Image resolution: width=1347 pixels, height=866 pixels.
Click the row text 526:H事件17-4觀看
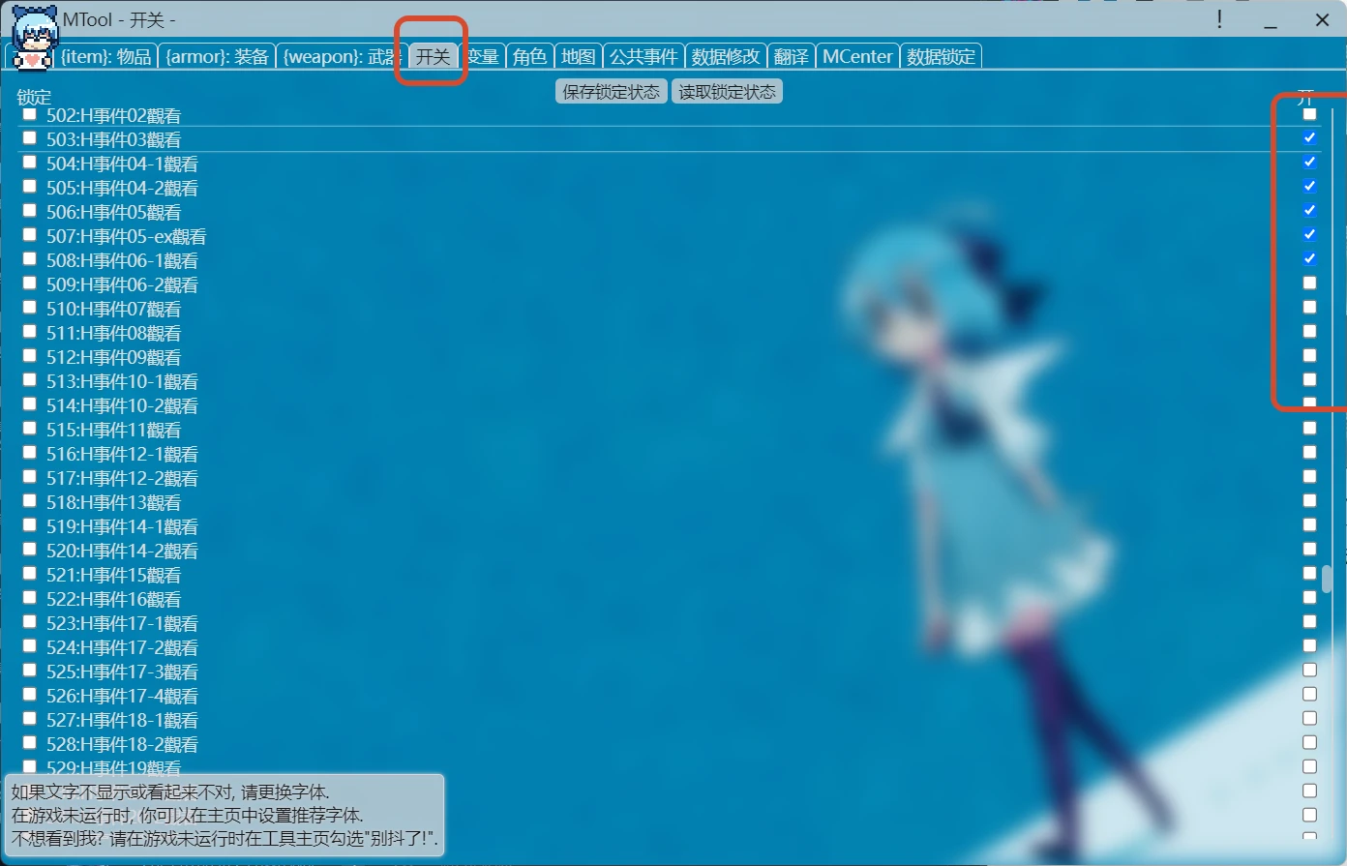tap(122, 696)
